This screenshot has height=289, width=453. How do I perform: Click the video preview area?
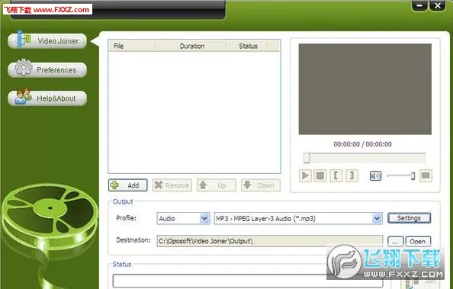365,89
